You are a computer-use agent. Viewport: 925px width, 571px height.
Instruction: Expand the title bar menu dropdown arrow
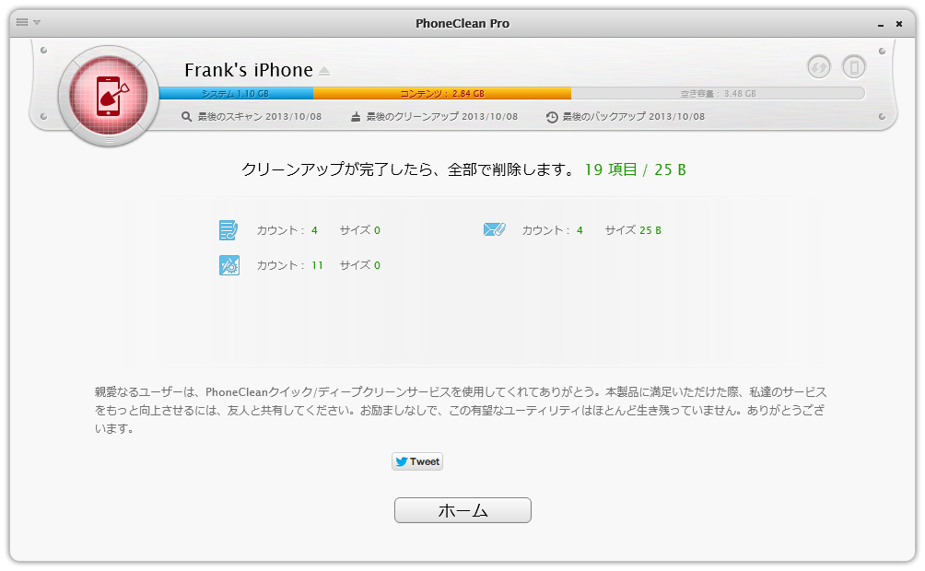[37, 22]
